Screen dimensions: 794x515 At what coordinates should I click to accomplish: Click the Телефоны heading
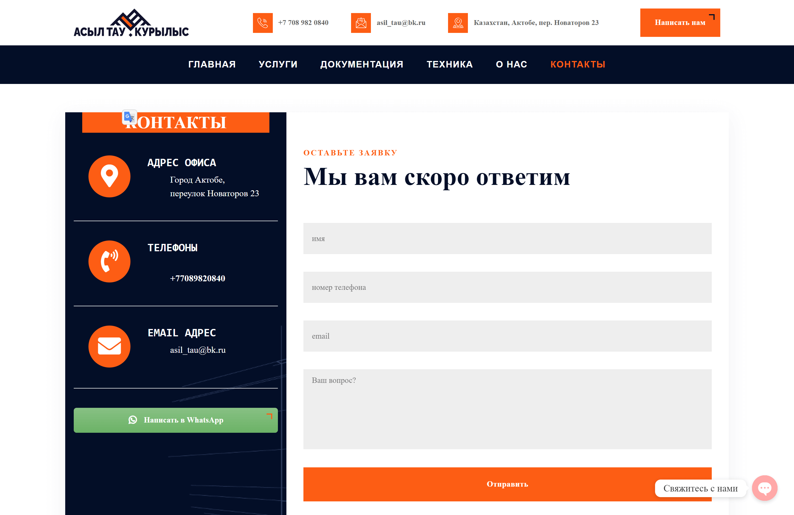point(172,248)
